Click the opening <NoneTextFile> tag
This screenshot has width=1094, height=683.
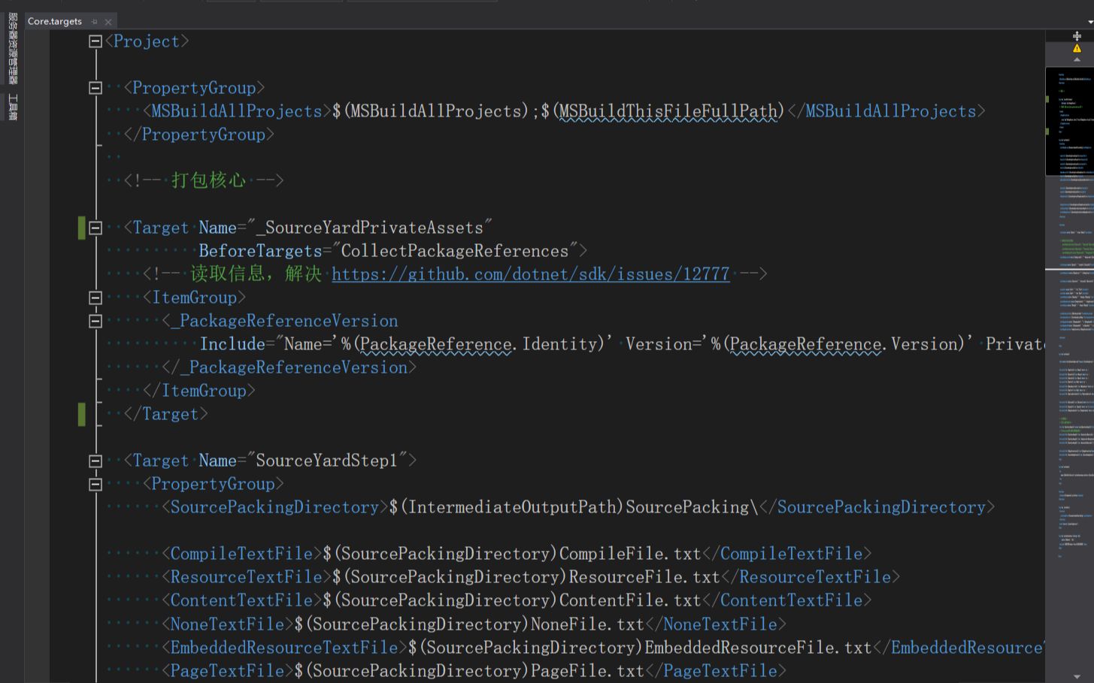coord(228,624)
